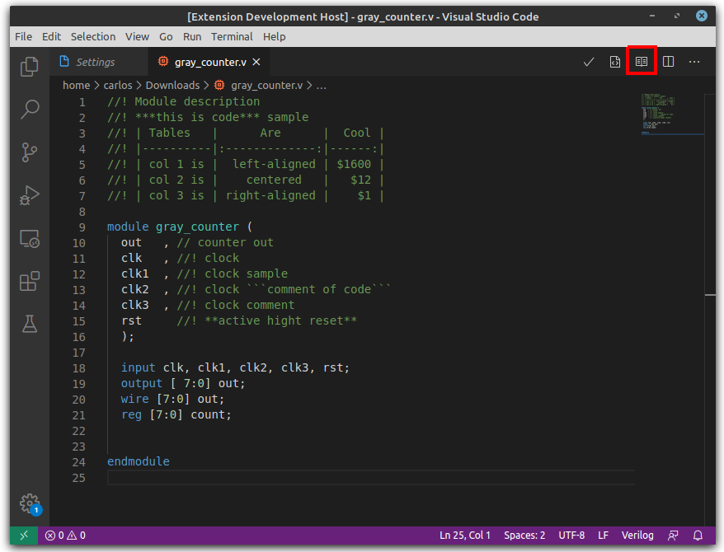Open the errors and warnings indicator

click(x=65, y=536)
